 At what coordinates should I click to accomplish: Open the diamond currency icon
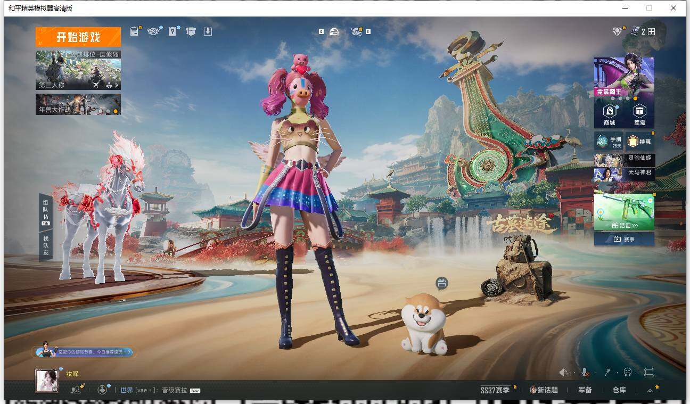617,31
